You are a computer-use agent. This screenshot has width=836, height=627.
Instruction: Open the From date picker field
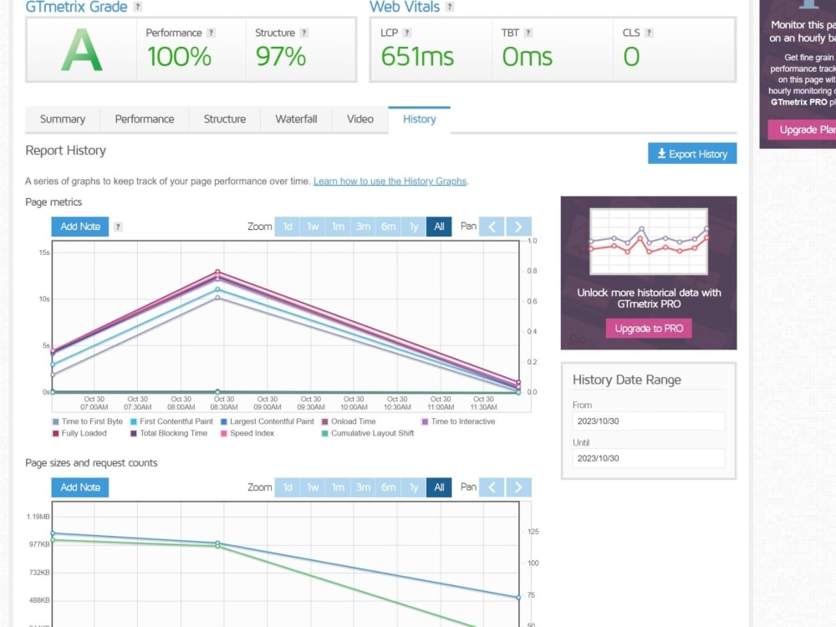(x=649, y=421)
